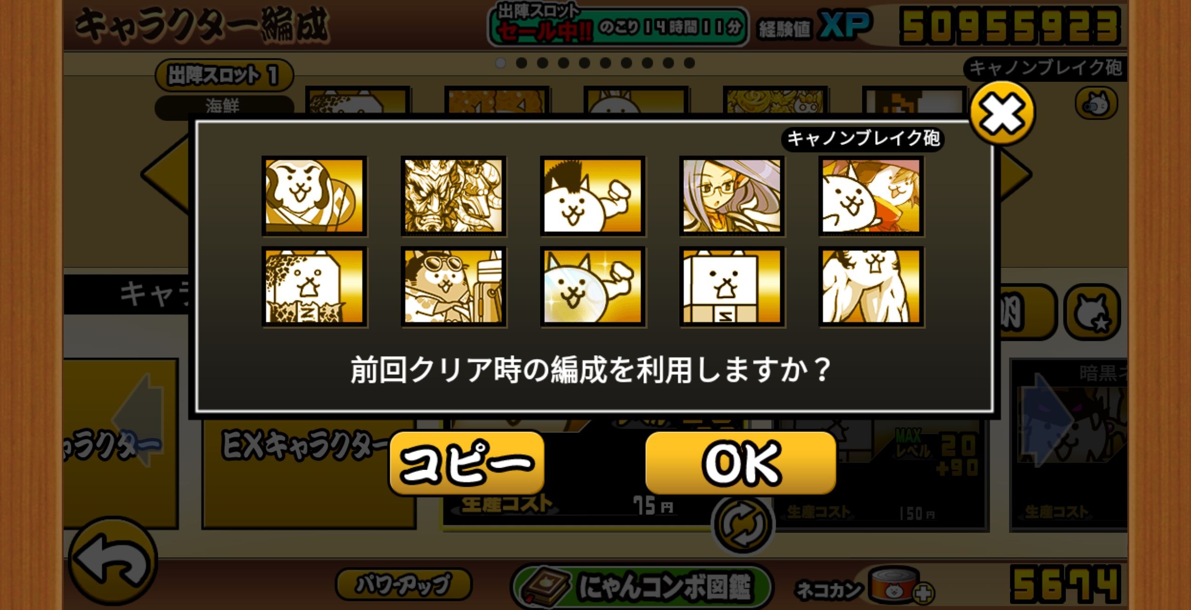Tap the circular refresh swap icon
Screen dimensions: 1191x610
pyautogui.click(x=743, y=524)
